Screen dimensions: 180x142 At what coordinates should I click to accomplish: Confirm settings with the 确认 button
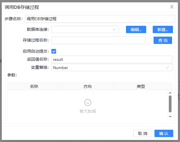[164, 134]
